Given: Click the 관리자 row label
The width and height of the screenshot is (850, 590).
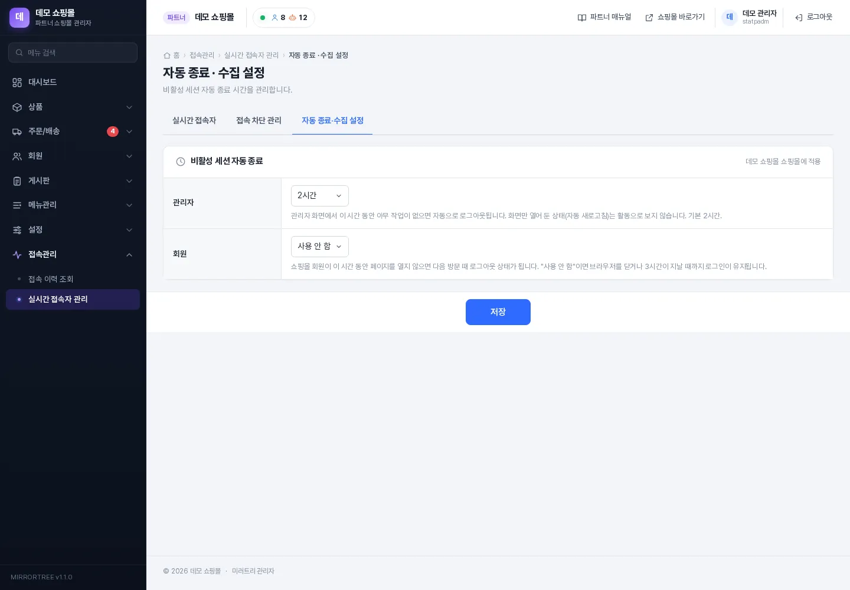Looking at the screenshot, I should coord(183,203).
